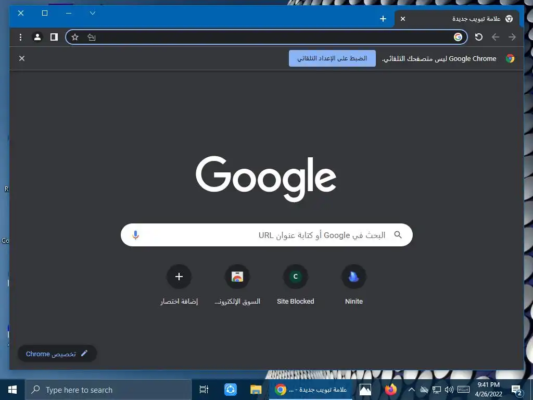Viewport: 533px width, 400px height.
Task: Open the Ninite shortcut
Action: [x=354, y=285]
